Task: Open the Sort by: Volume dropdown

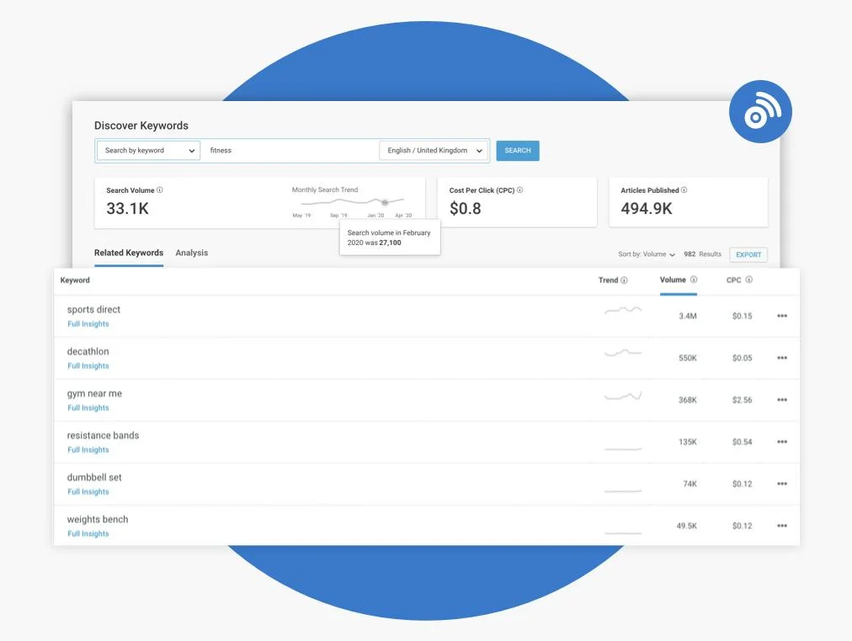Action: [x=646, y=254]
